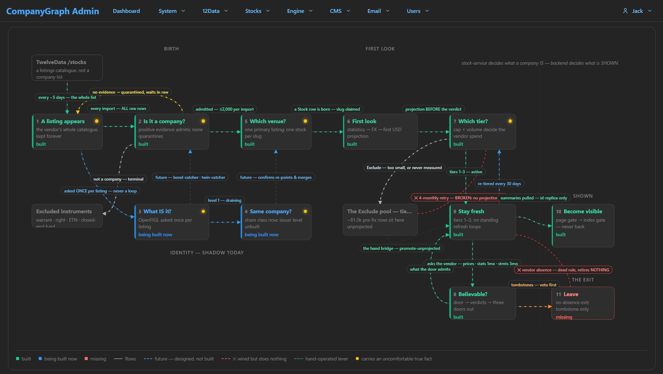This screenshot has width=663, height=374.
Task: Open Jack's account menu chevron
Action: coord(650,11)
